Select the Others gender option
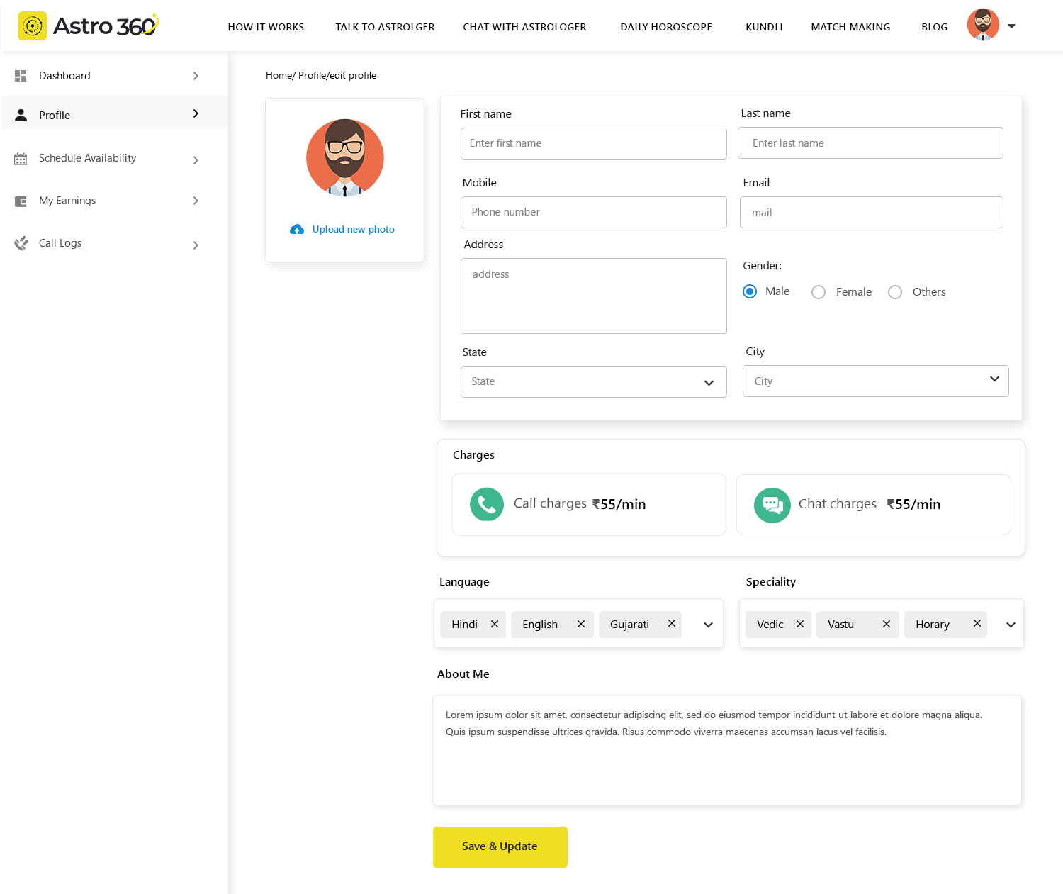Image resolution: width=1063 pixels, height=894 pixels. pyautogui.click(x=895, y=292)
